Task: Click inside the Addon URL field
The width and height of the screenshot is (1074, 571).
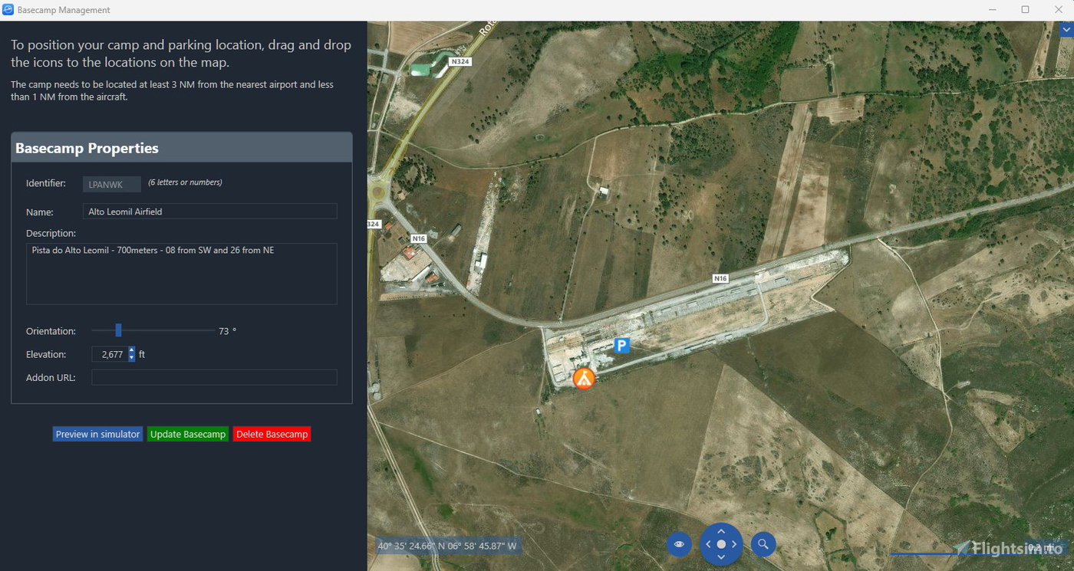Action: 214,377
